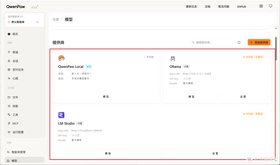
Task: Click the 不可用 status on QwenPaw Local
Action: pos(149,57)
